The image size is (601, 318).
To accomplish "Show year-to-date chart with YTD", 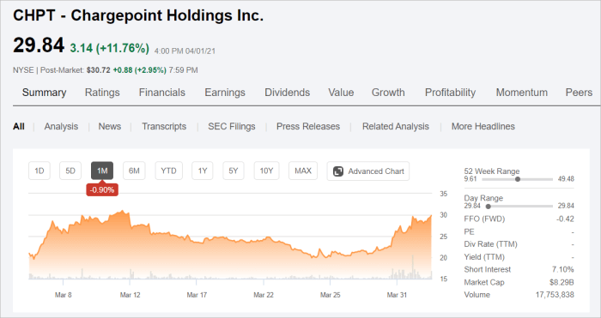I will click(168, 171).
